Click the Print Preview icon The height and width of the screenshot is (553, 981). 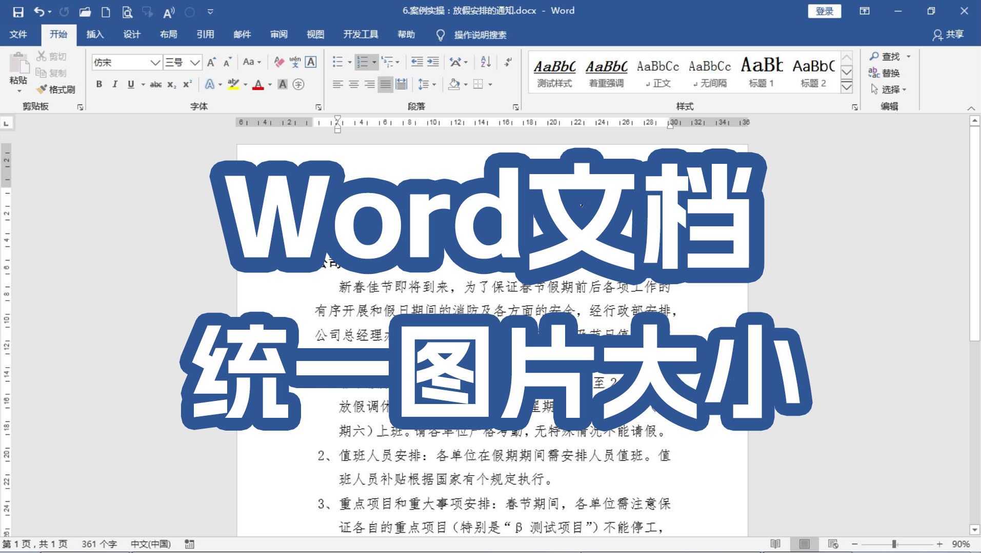click(127, 12)
